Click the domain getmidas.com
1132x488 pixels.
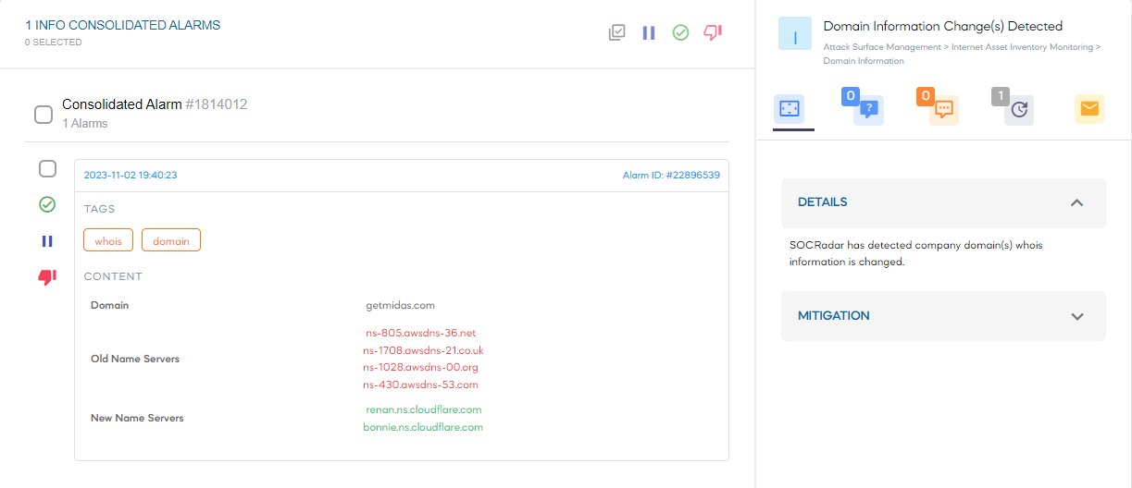(x=401, y=305)
